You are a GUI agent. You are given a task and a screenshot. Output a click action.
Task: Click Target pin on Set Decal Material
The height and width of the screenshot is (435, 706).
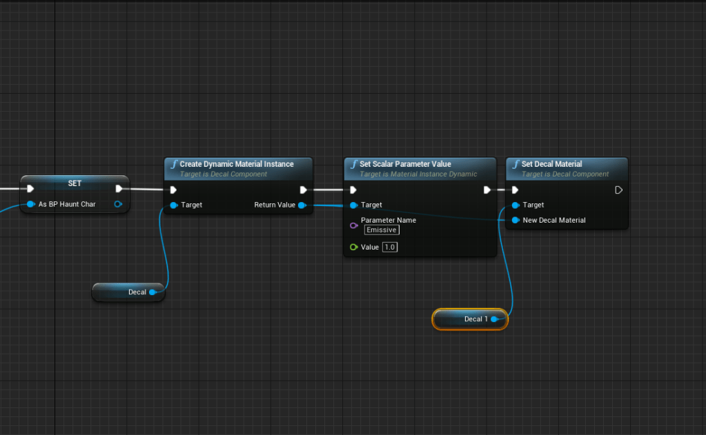point(515,205)
